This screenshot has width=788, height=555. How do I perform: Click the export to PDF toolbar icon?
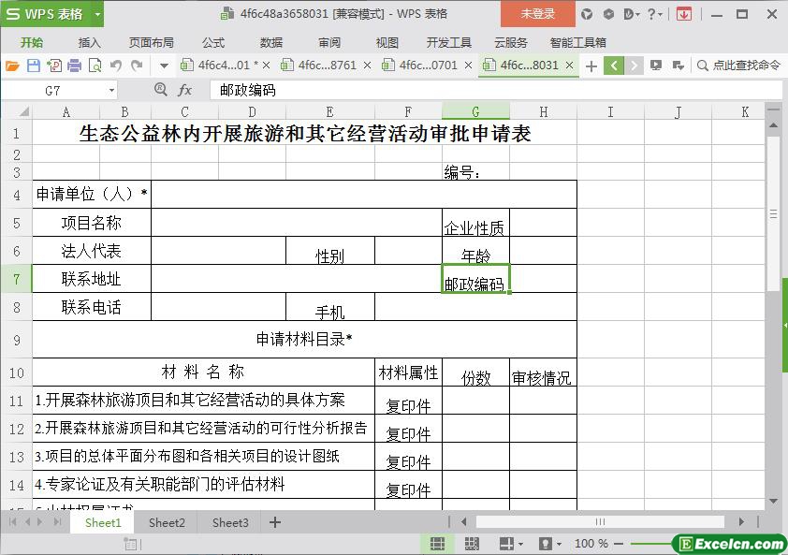tap(53, 66)
